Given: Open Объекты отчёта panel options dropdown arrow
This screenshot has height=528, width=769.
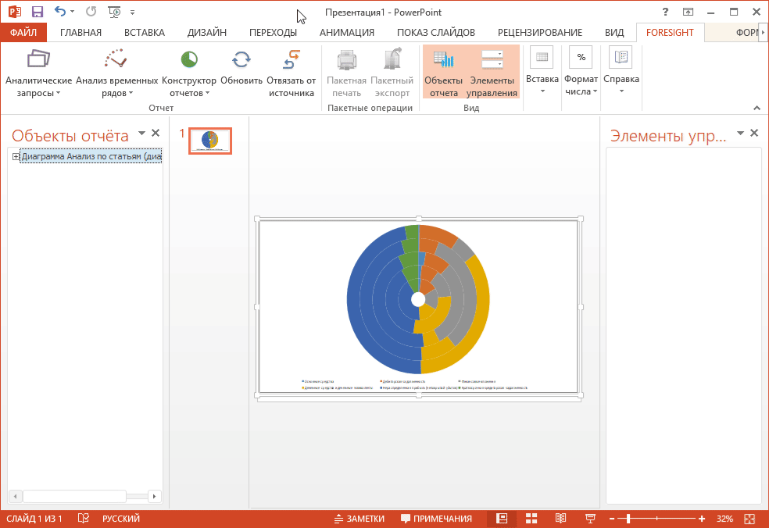Looking at the screenshot, I should [141, 134].
